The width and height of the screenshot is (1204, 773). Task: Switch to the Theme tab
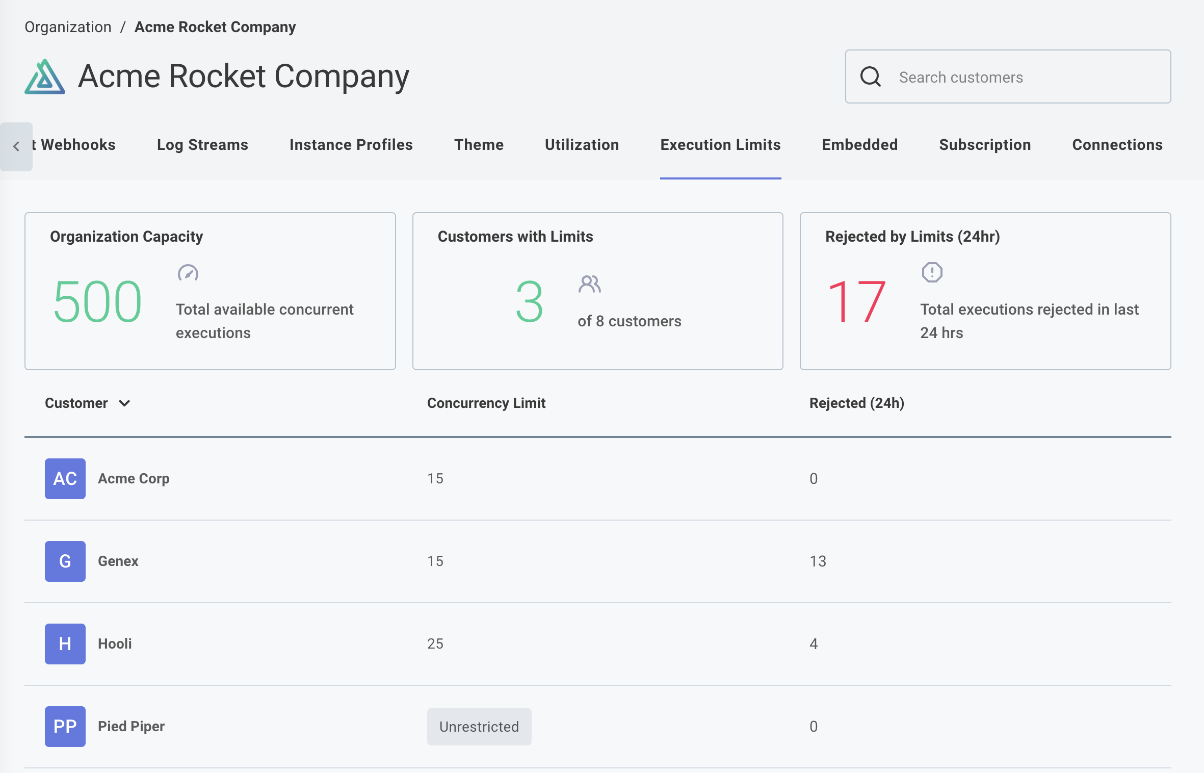[x=478, y=145]
